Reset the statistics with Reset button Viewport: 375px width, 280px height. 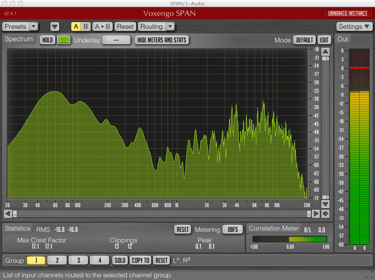point(183,230)
